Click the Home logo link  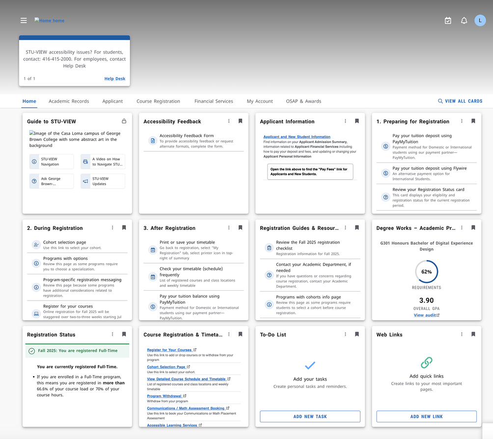click(50, 21)
